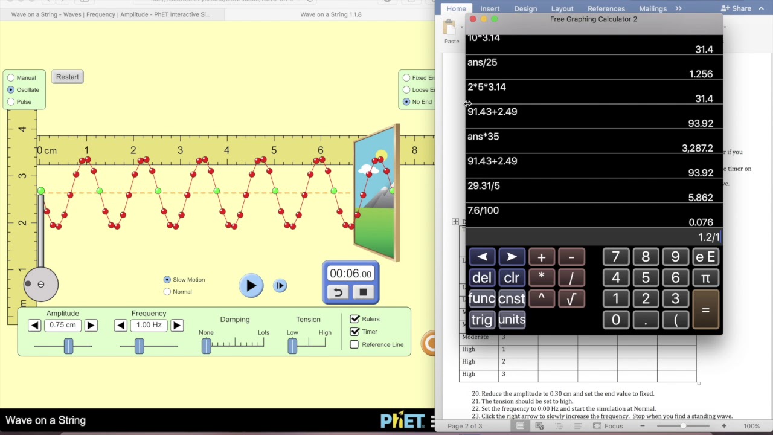Open the units menu on calculator
Image resolution: width=773 pixels, height=435 pixels.
pyautogui.click(x=512, y=320)
